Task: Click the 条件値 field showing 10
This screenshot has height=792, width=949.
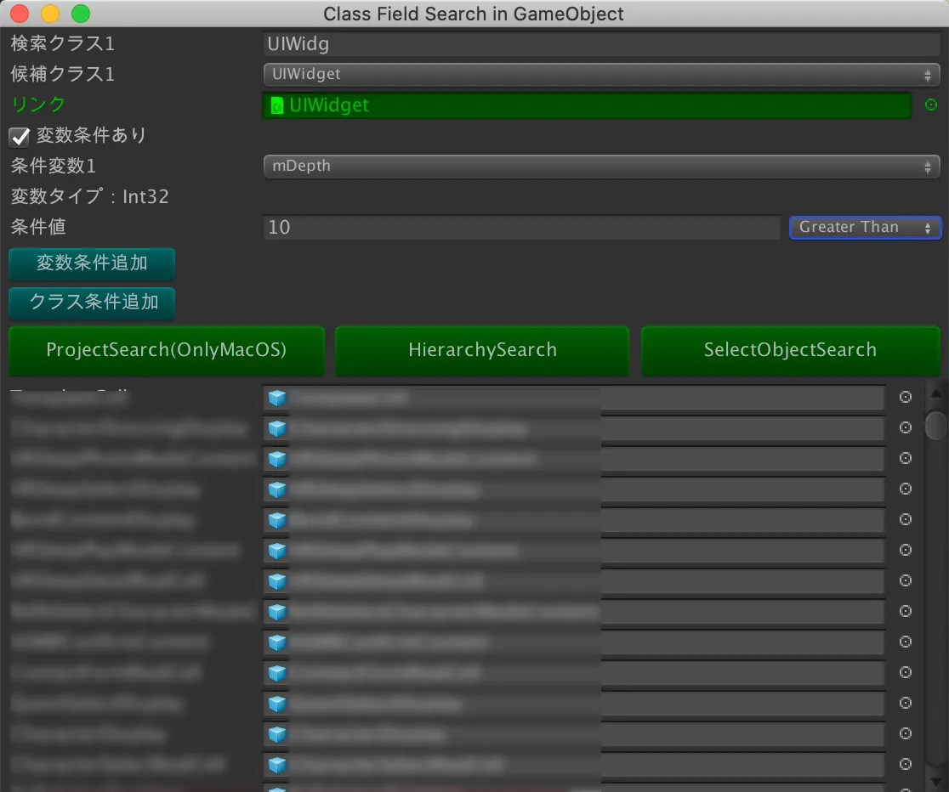Action: click(520, 228)
